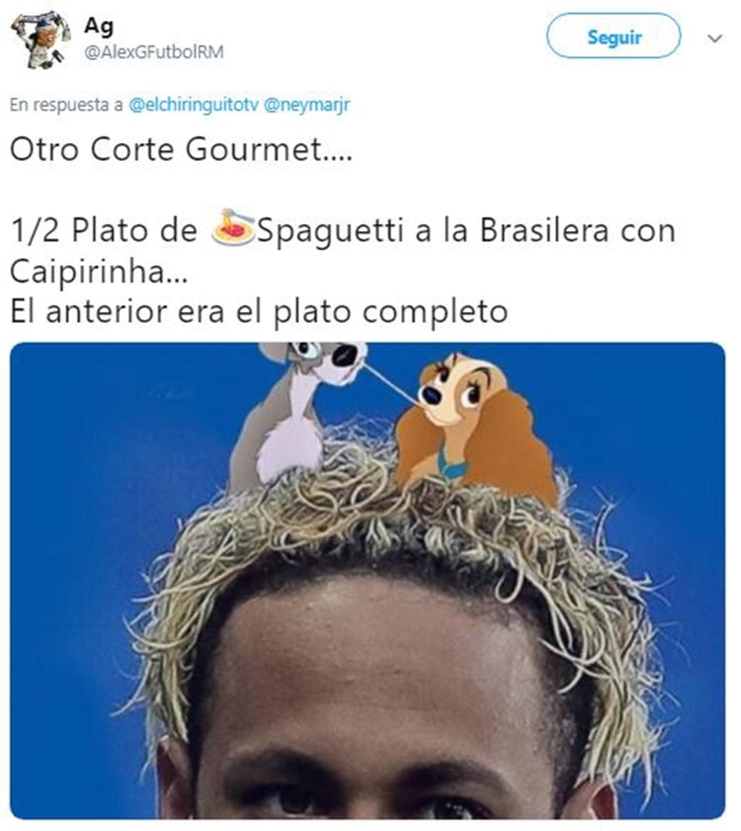Image resolution: width=741 pixels, height=831 pixels.
Task: Click the display name Ag
Action: 99,26
